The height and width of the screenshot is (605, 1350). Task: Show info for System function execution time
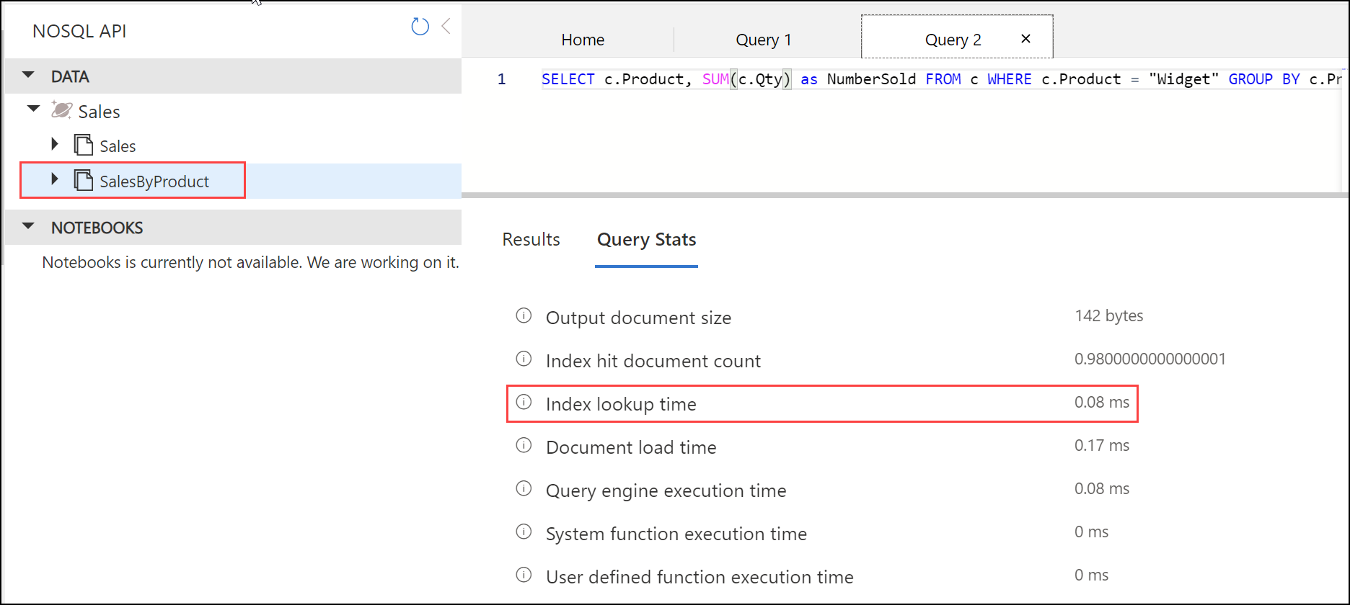[524, 532]
